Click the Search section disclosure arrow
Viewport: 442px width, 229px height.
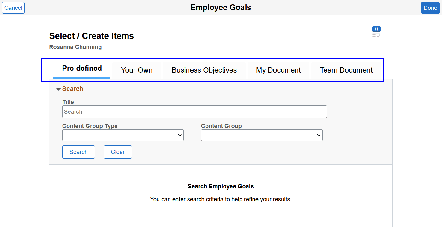(x=58, y=89)
